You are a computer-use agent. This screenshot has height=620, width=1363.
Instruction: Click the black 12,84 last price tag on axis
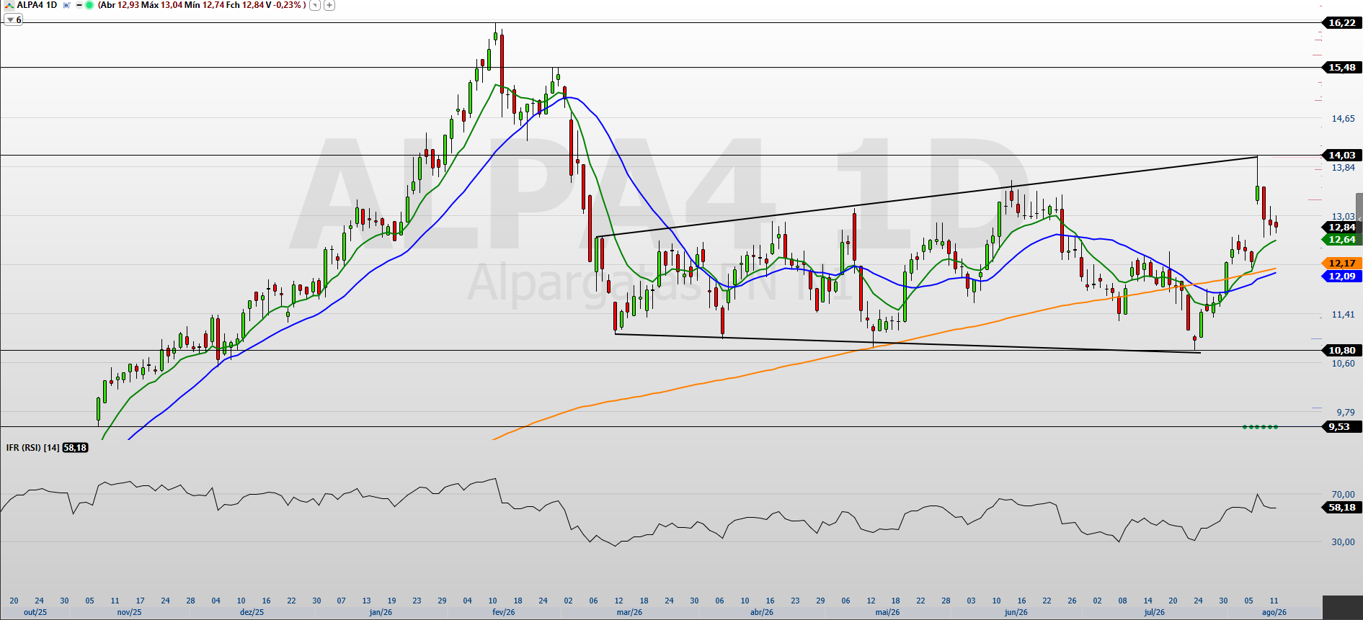[1341, 227]
